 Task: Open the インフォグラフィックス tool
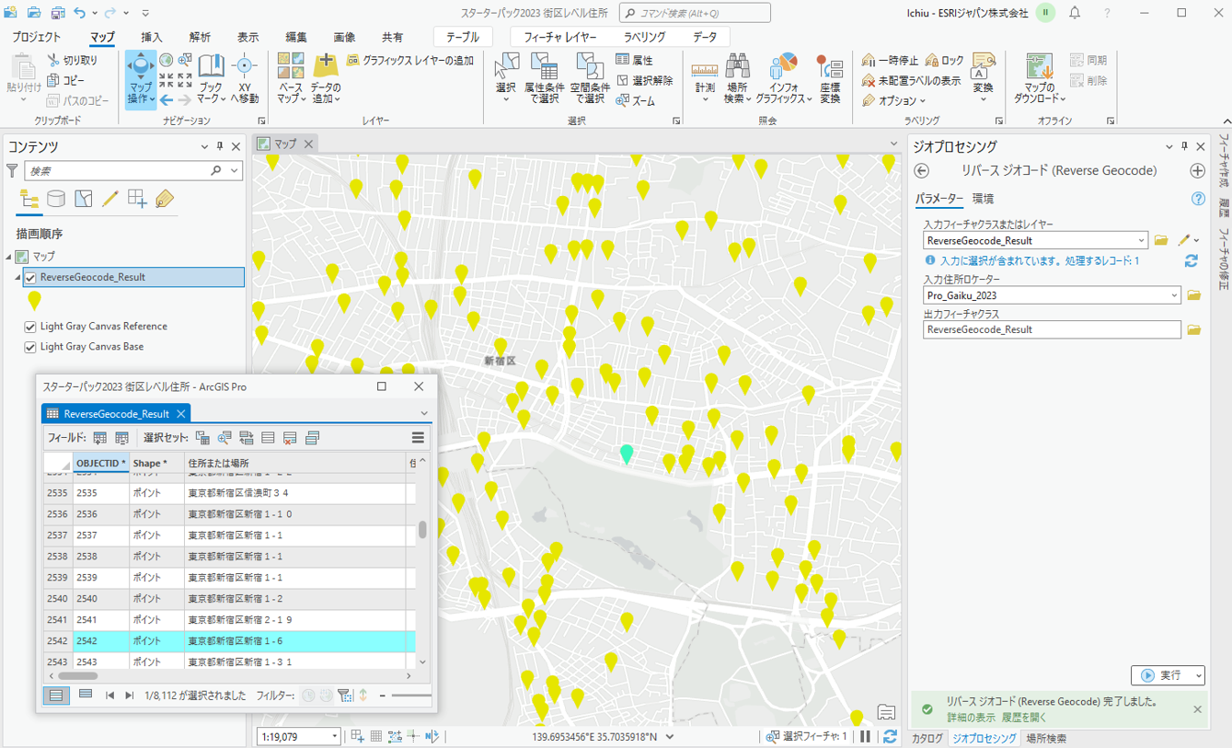tap(784, 78)
